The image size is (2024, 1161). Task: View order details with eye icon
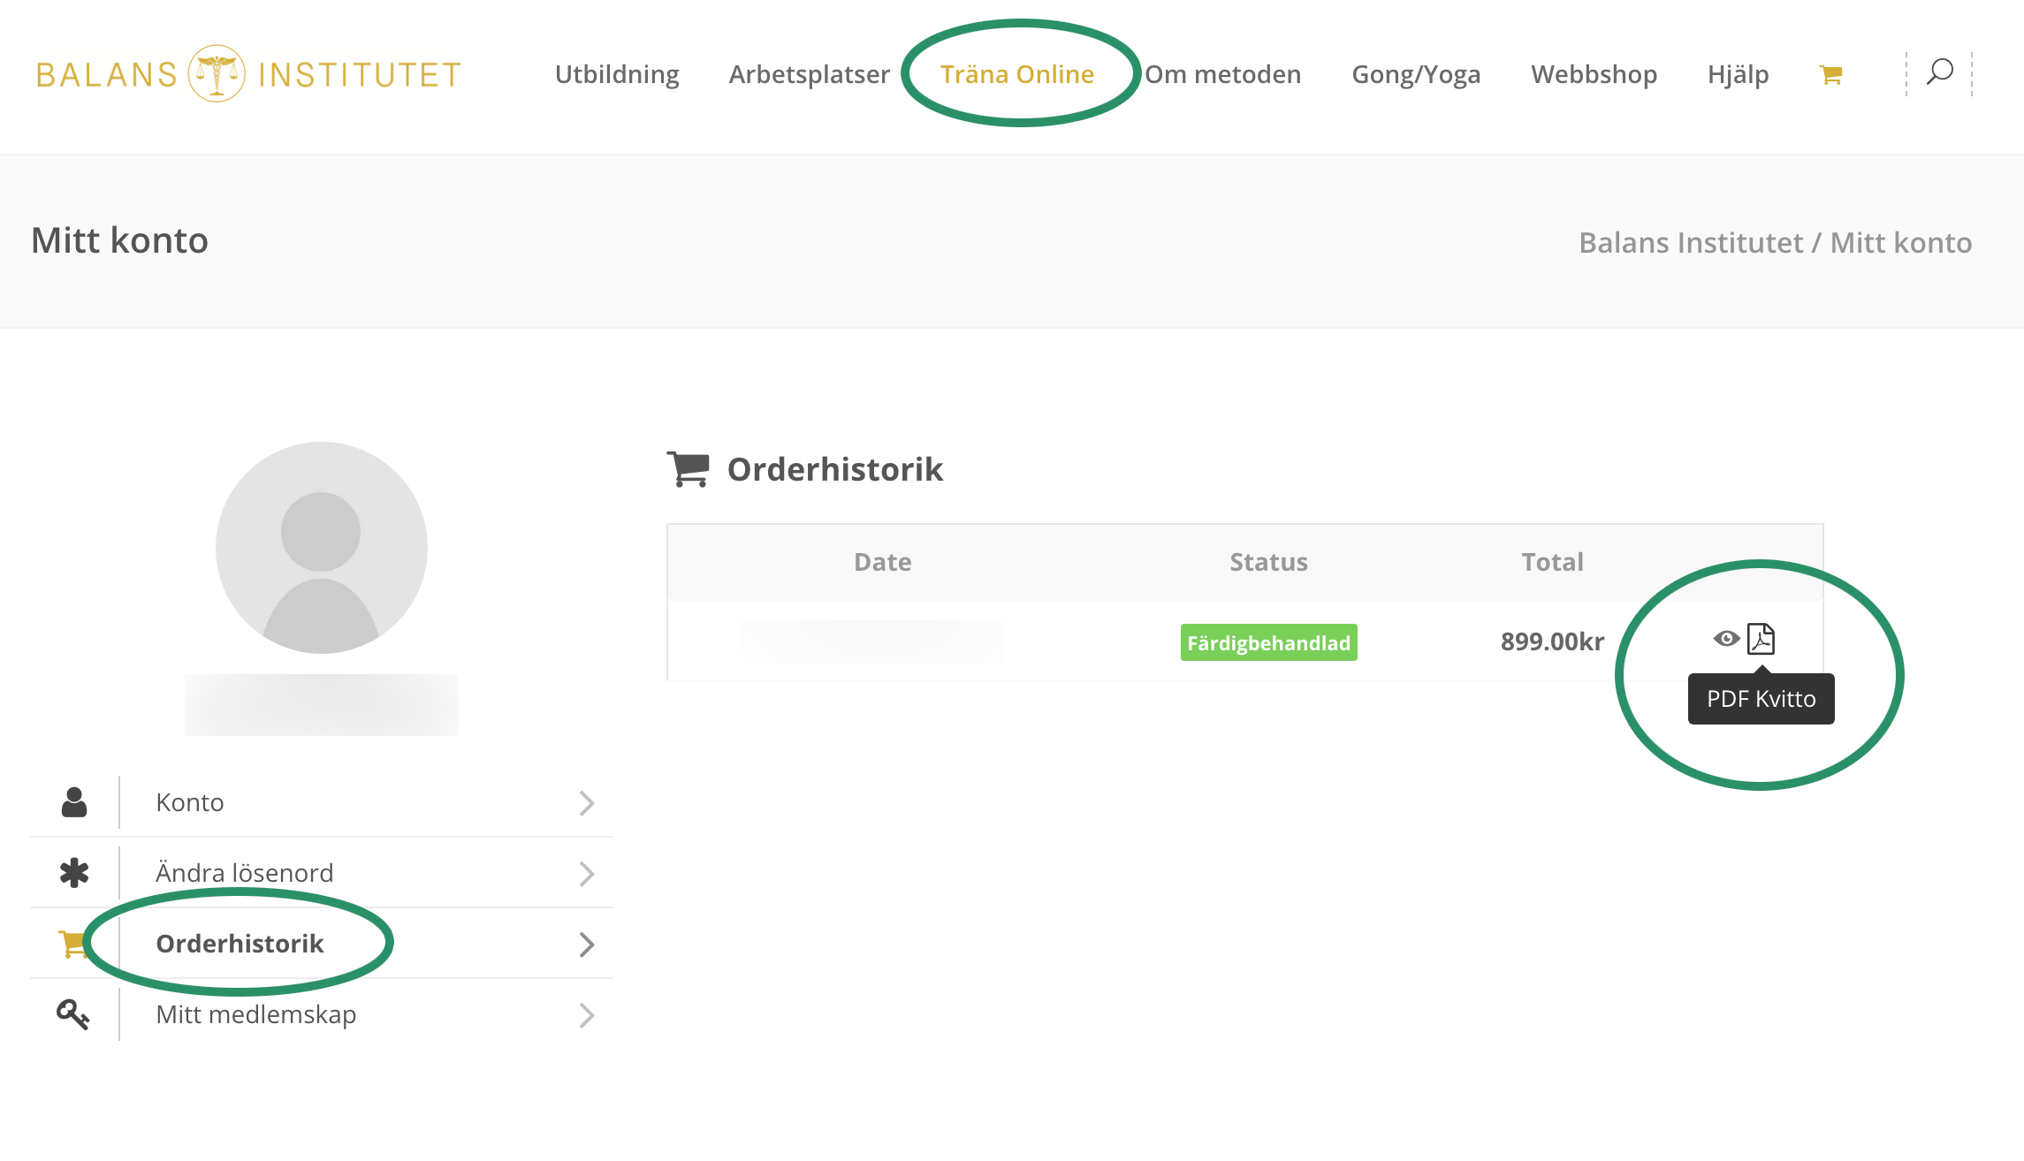(x=1725, y=639)
